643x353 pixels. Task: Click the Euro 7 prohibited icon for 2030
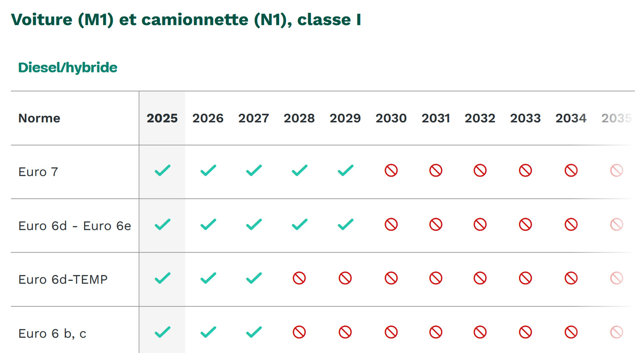391,171
